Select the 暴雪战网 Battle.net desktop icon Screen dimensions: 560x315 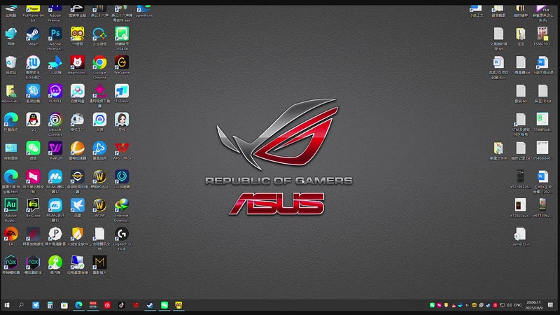pyautogui.click(x=99, y=150)
